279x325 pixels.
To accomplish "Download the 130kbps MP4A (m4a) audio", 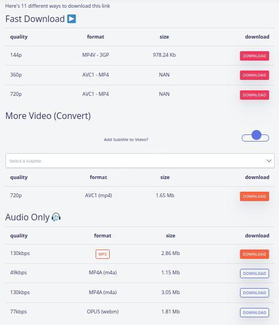I will (x=254, y=293).
